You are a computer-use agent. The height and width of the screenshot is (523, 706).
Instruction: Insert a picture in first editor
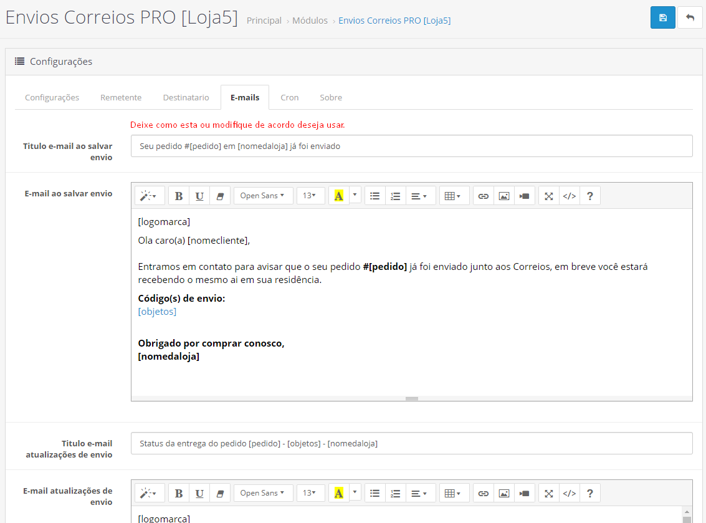tap(504, 196)
